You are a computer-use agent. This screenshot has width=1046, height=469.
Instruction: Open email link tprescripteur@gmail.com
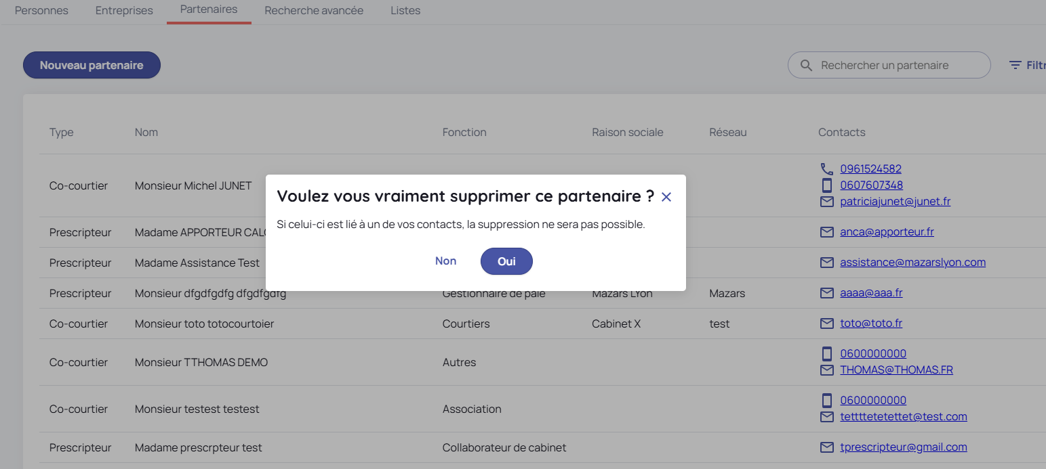click(x=903, y=447)
